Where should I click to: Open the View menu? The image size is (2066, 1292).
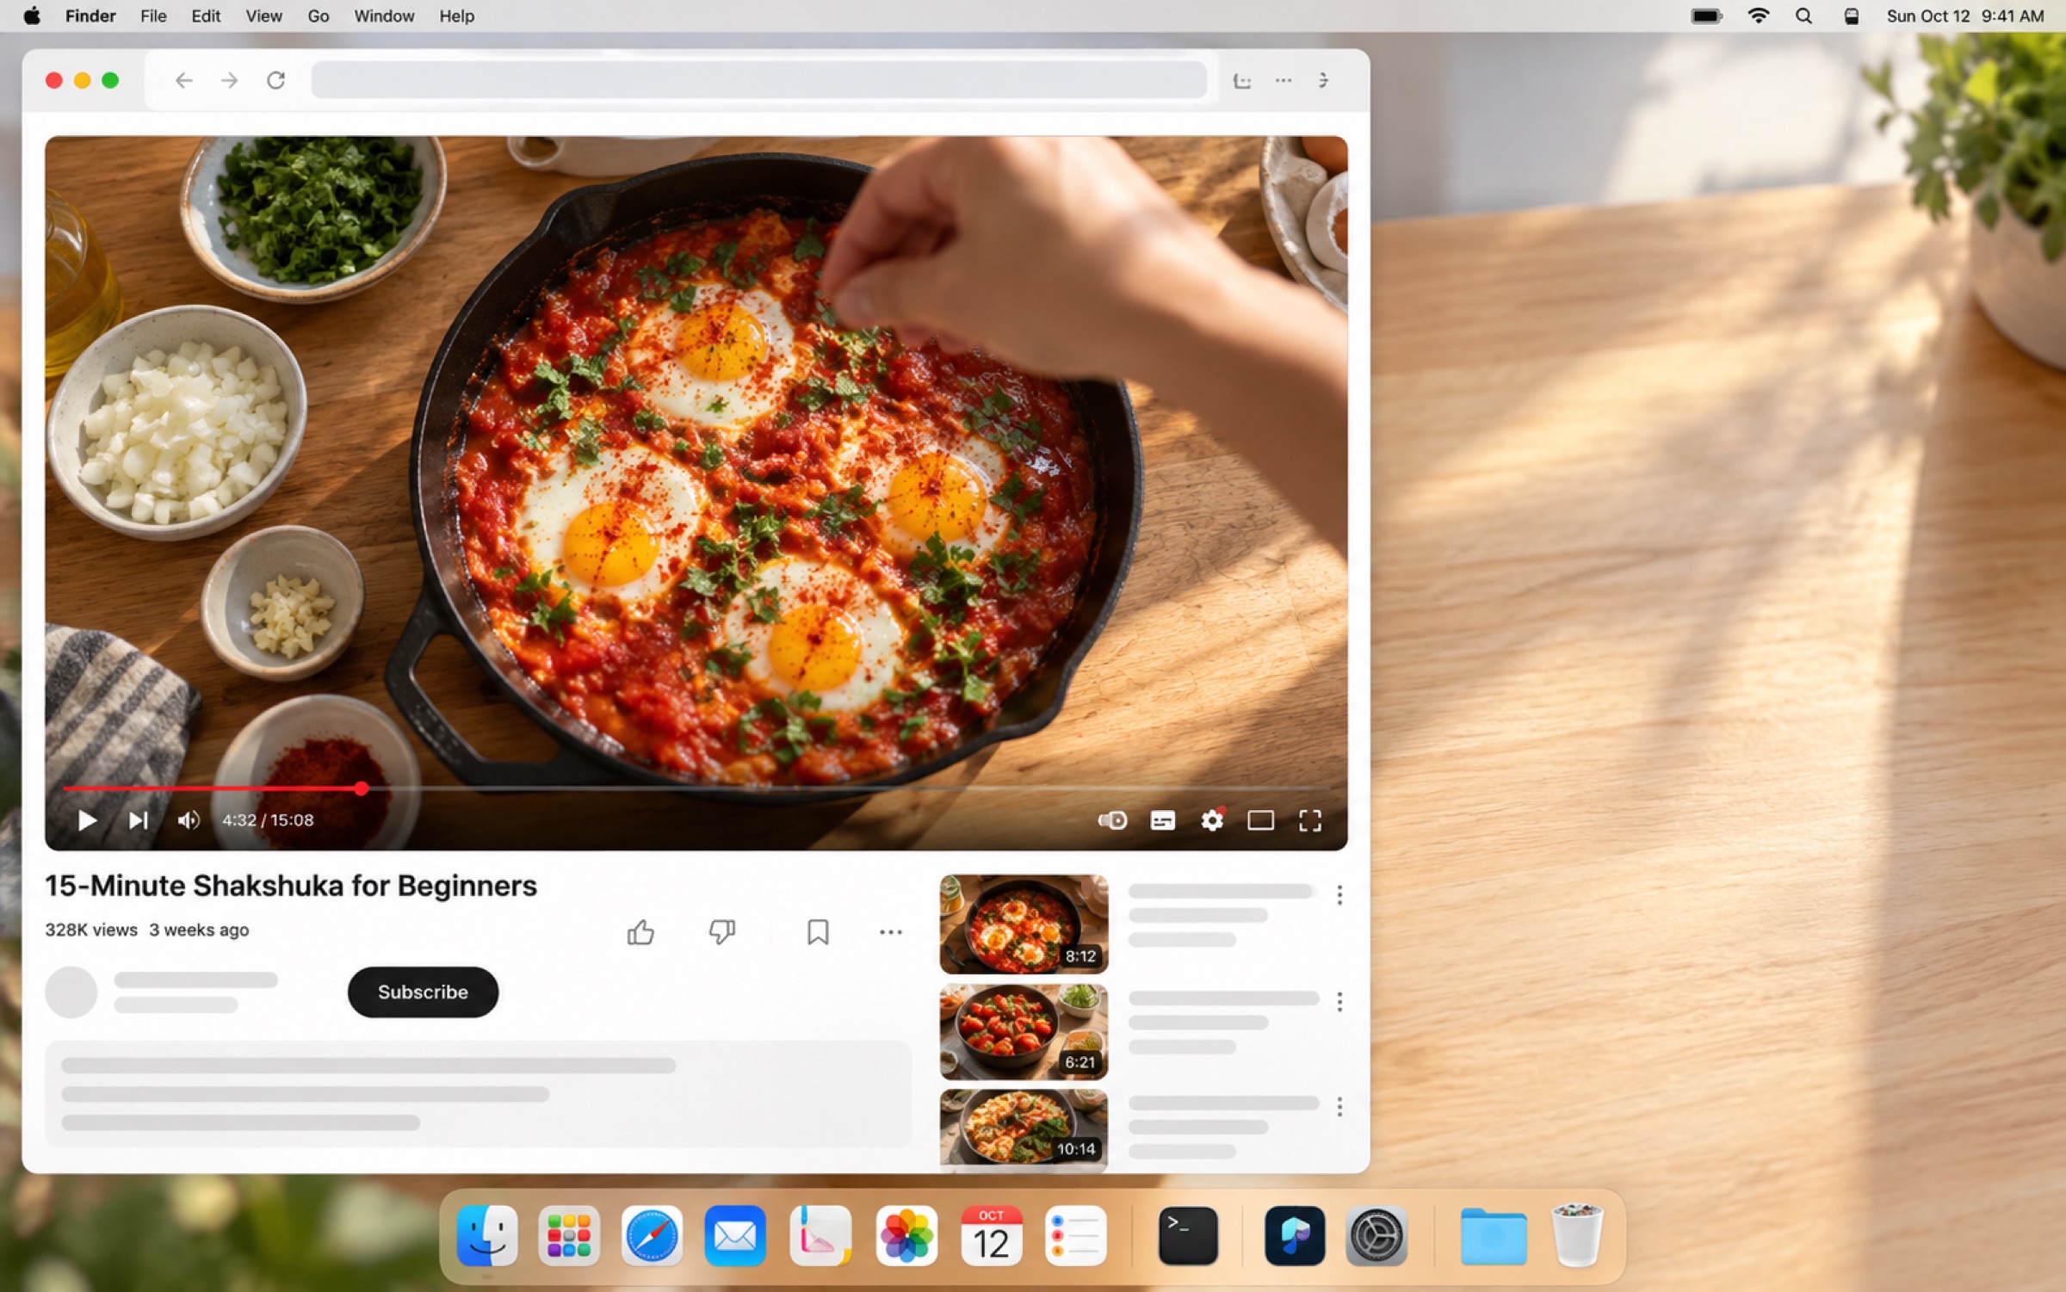(x=263, y=15)
